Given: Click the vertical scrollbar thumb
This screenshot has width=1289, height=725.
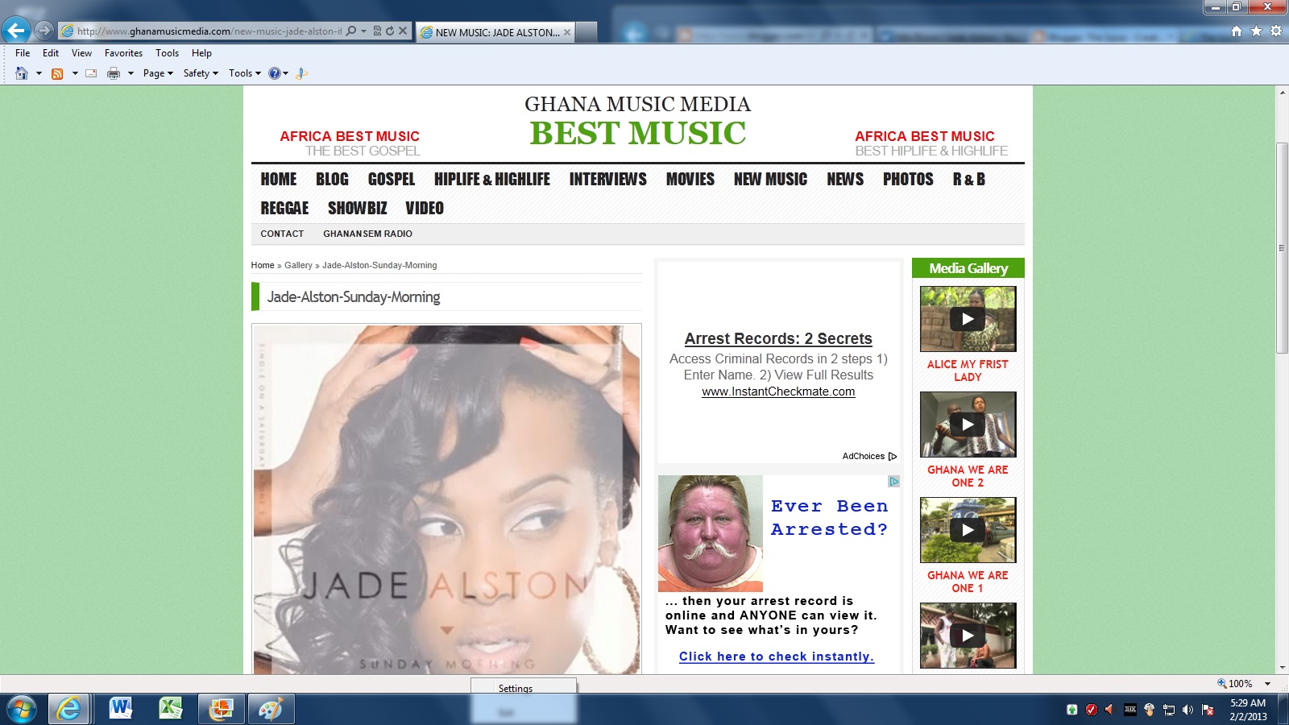Looking at the screenshot, I should (x=1282, y=247).
